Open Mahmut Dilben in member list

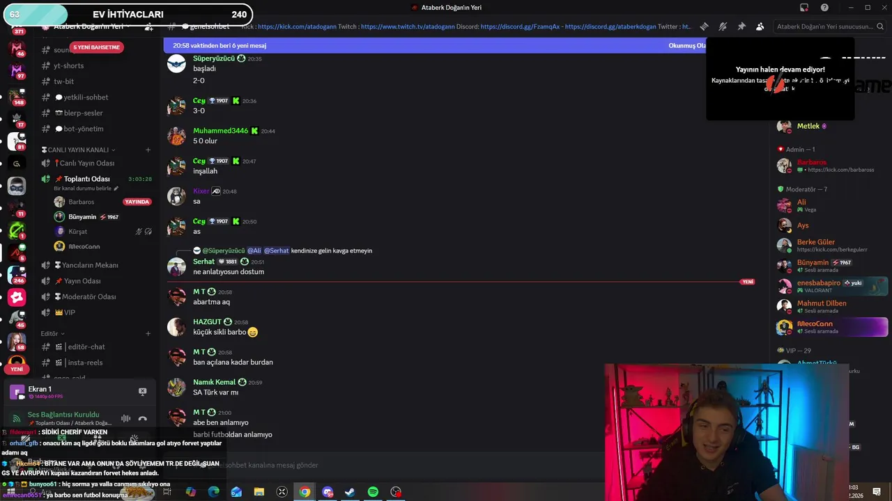coord(829,306)
